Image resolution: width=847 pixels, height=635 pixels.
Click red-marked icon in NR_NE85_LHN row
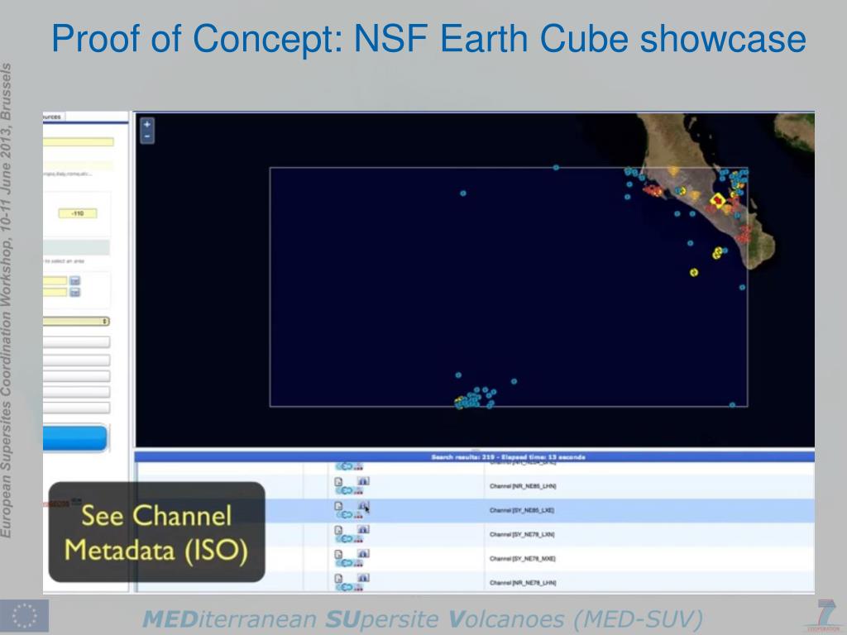coord(358,491)
